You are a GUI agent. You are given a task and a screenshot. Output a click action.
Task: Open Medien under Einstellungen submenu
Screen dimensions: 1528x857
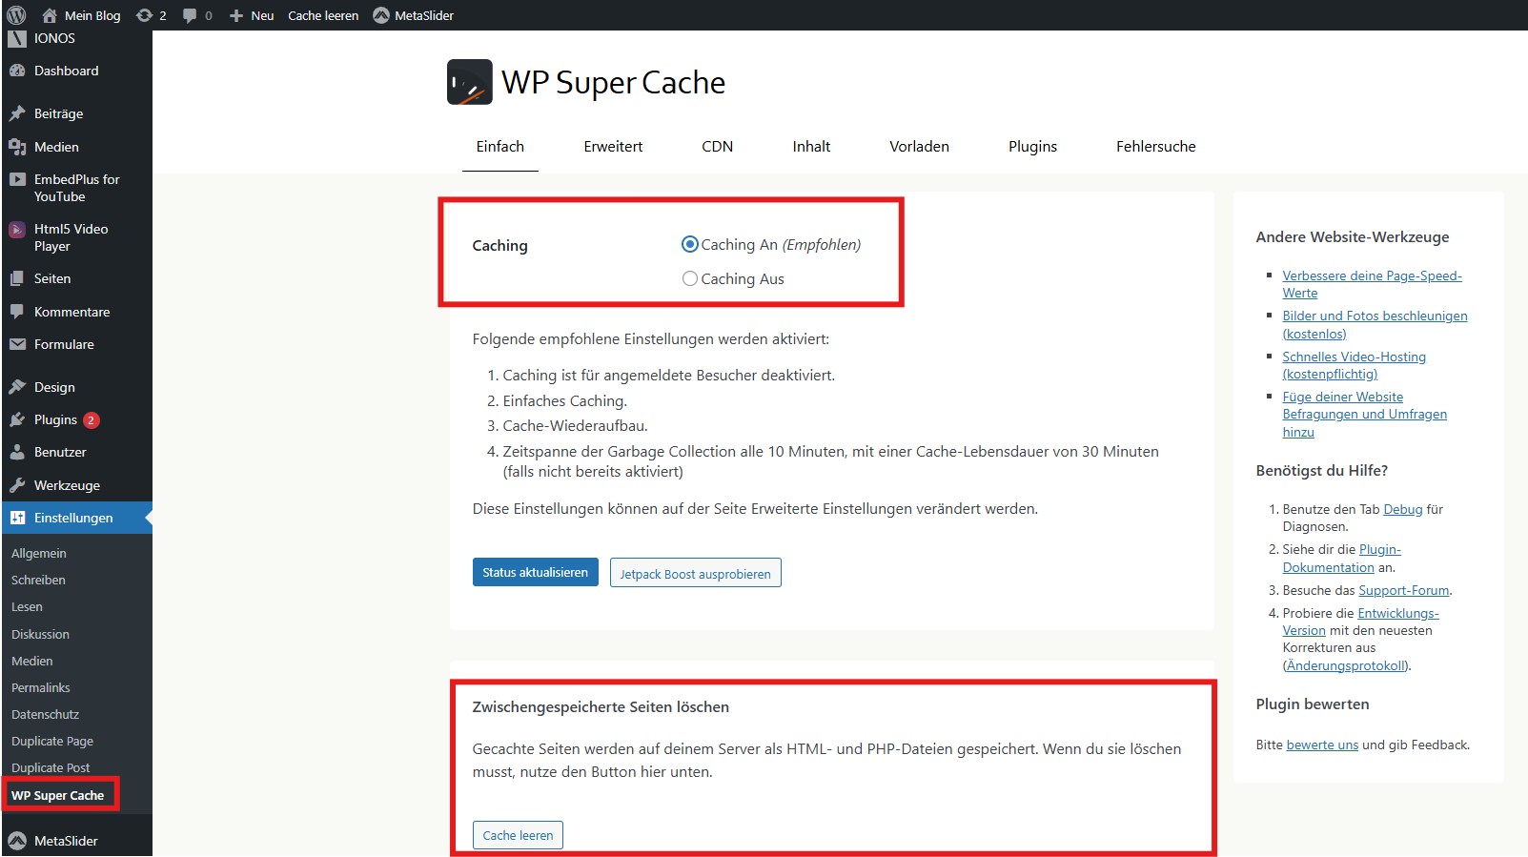pos(32,661)
